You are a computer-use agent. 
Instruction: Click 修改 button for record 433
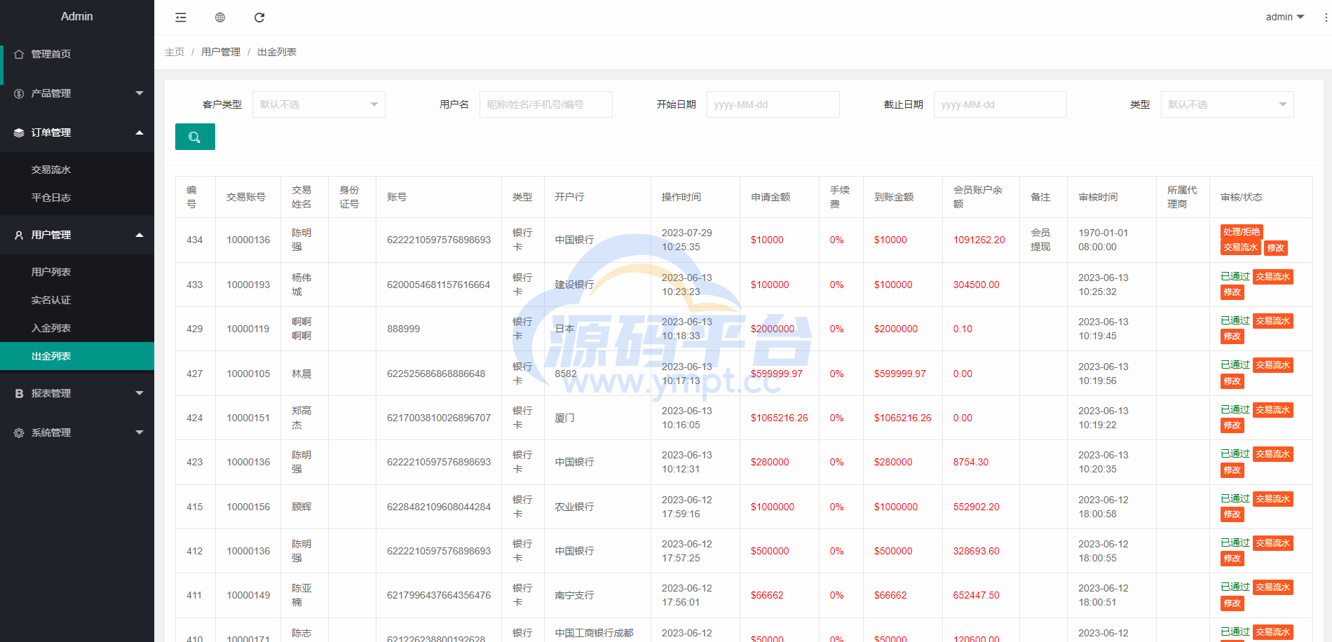(1232, 292)
